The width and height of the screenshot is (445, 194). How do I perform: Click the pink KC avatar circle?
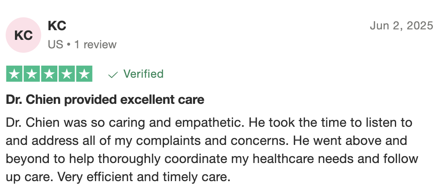(x=23, y=35)
